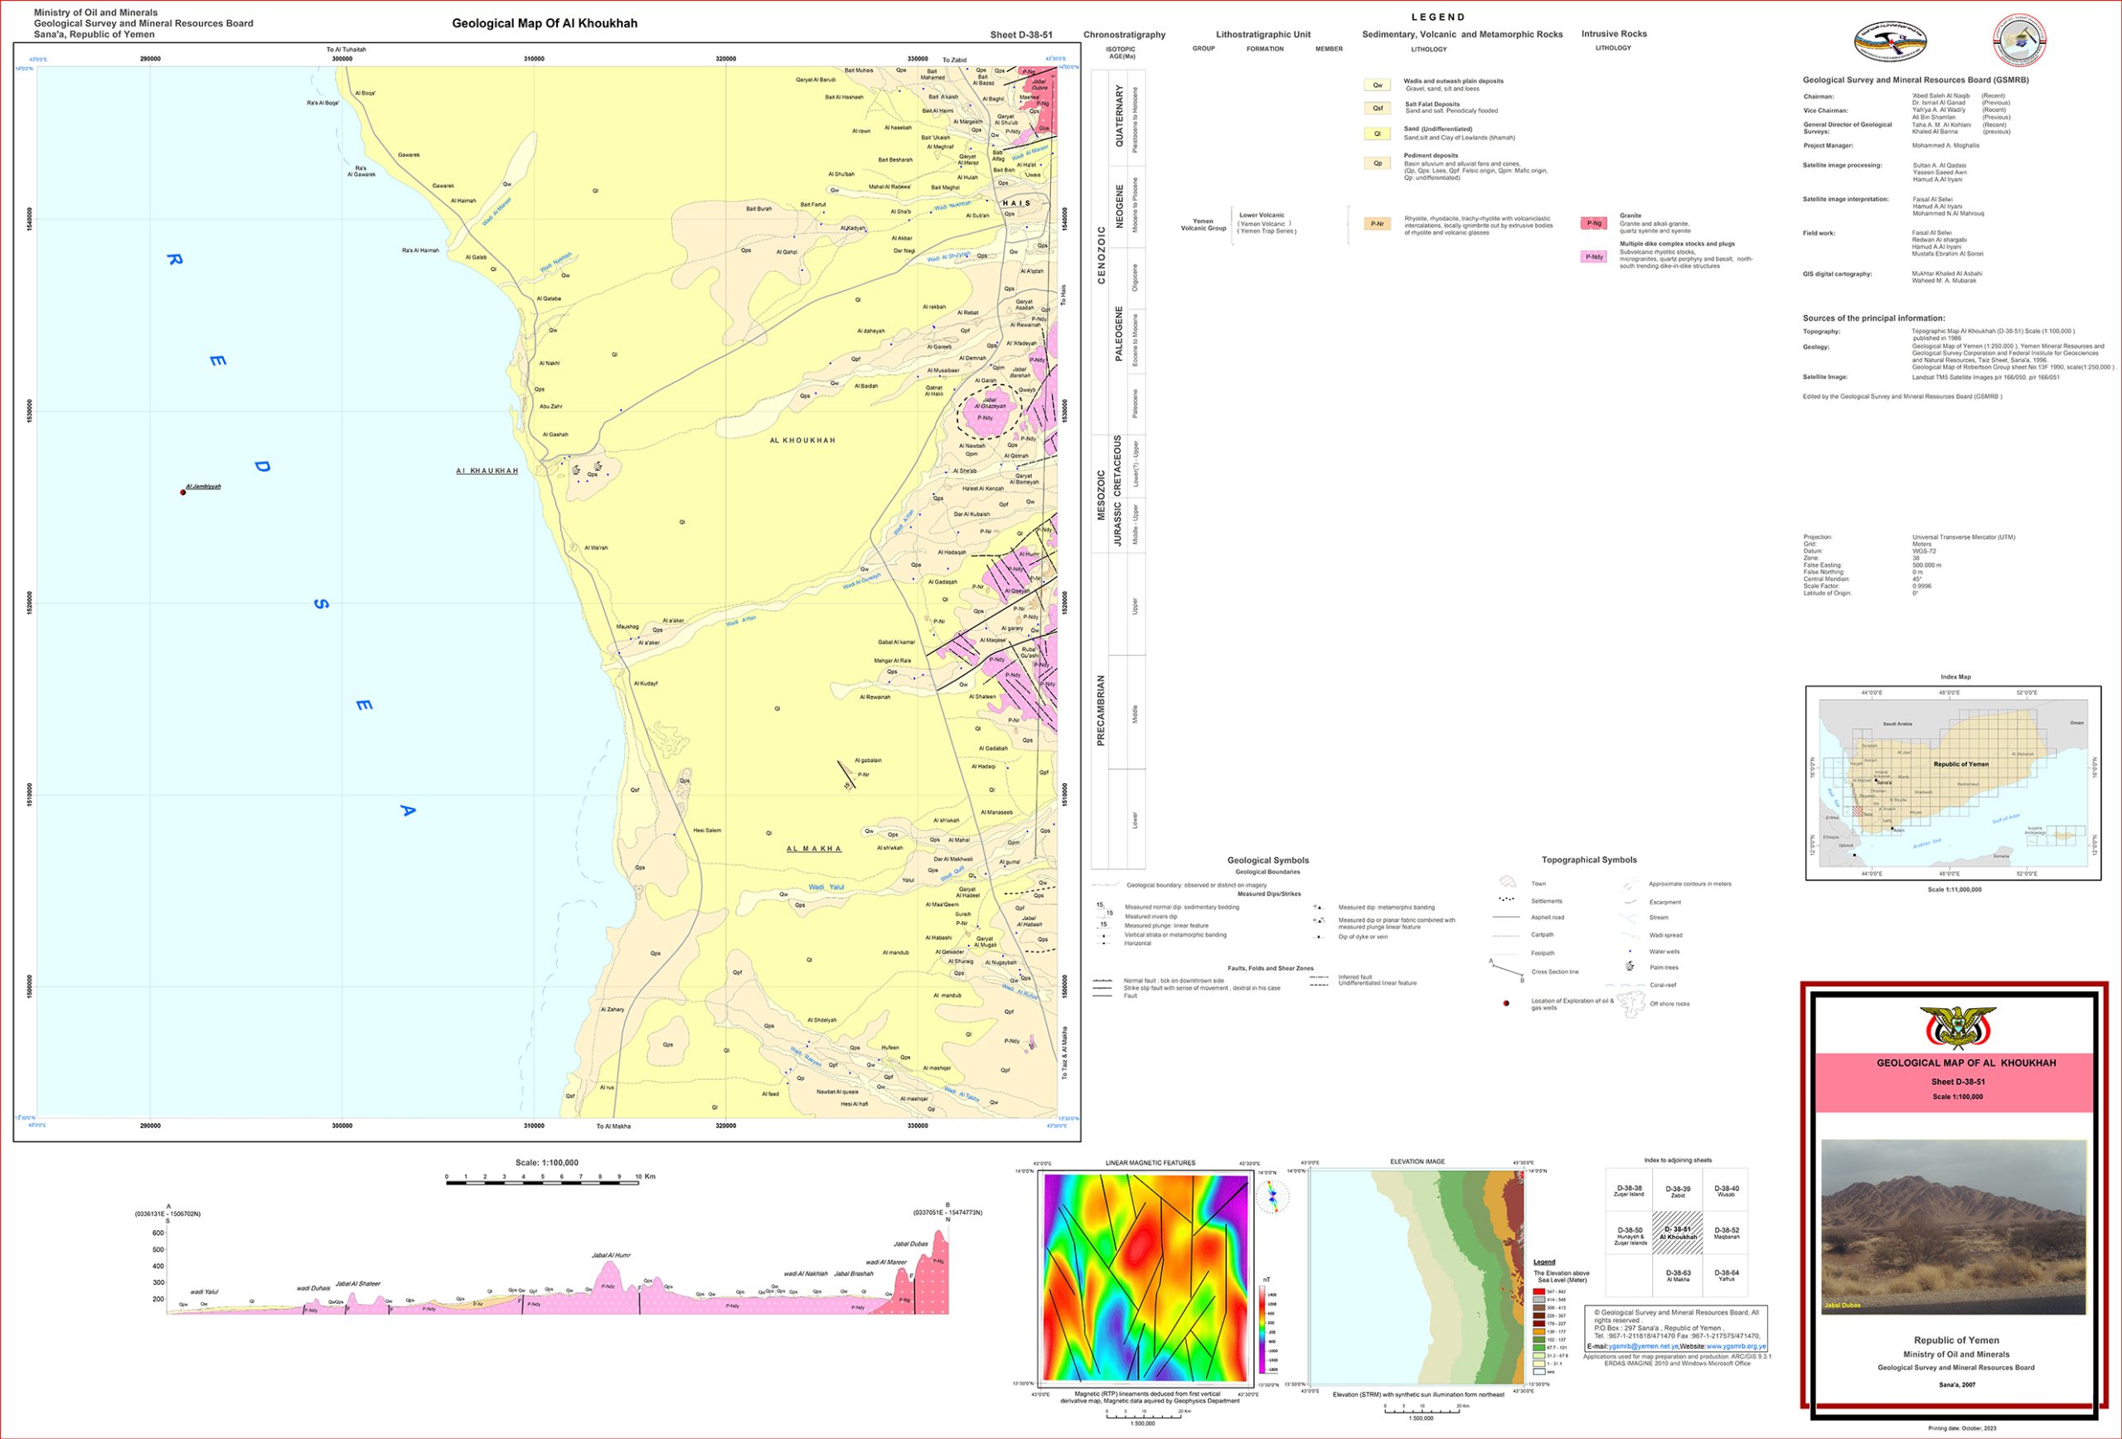Click the Jabal Dubas mountain photograph
2122x1439 pixels.
(x=1953, y=1226)
